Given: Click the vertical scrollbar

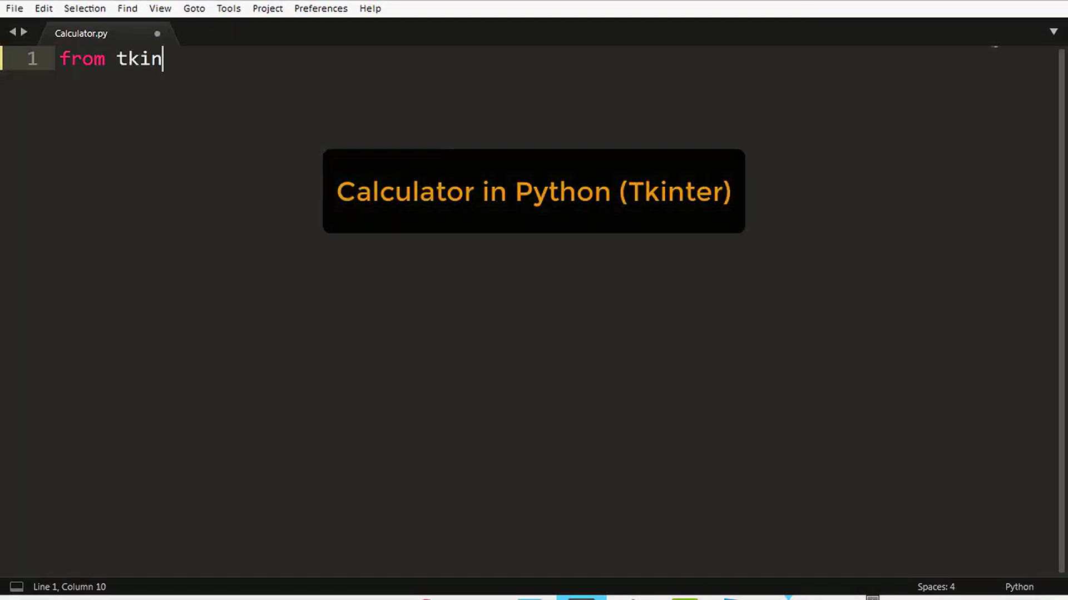Looking at the screenshot, I should coord(1062,311).
